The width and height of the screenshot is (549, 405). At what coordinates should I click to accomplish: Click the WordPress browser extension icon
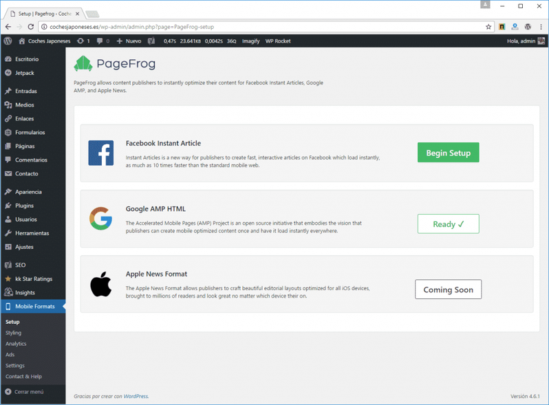point(528,27)
